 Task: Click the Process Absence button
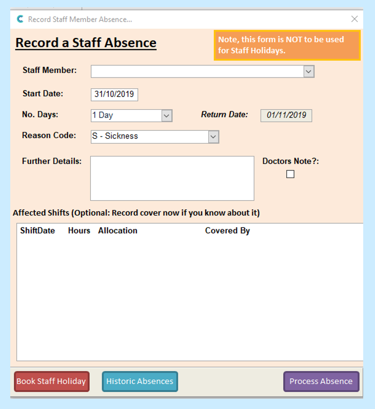(x=321, y=381)
